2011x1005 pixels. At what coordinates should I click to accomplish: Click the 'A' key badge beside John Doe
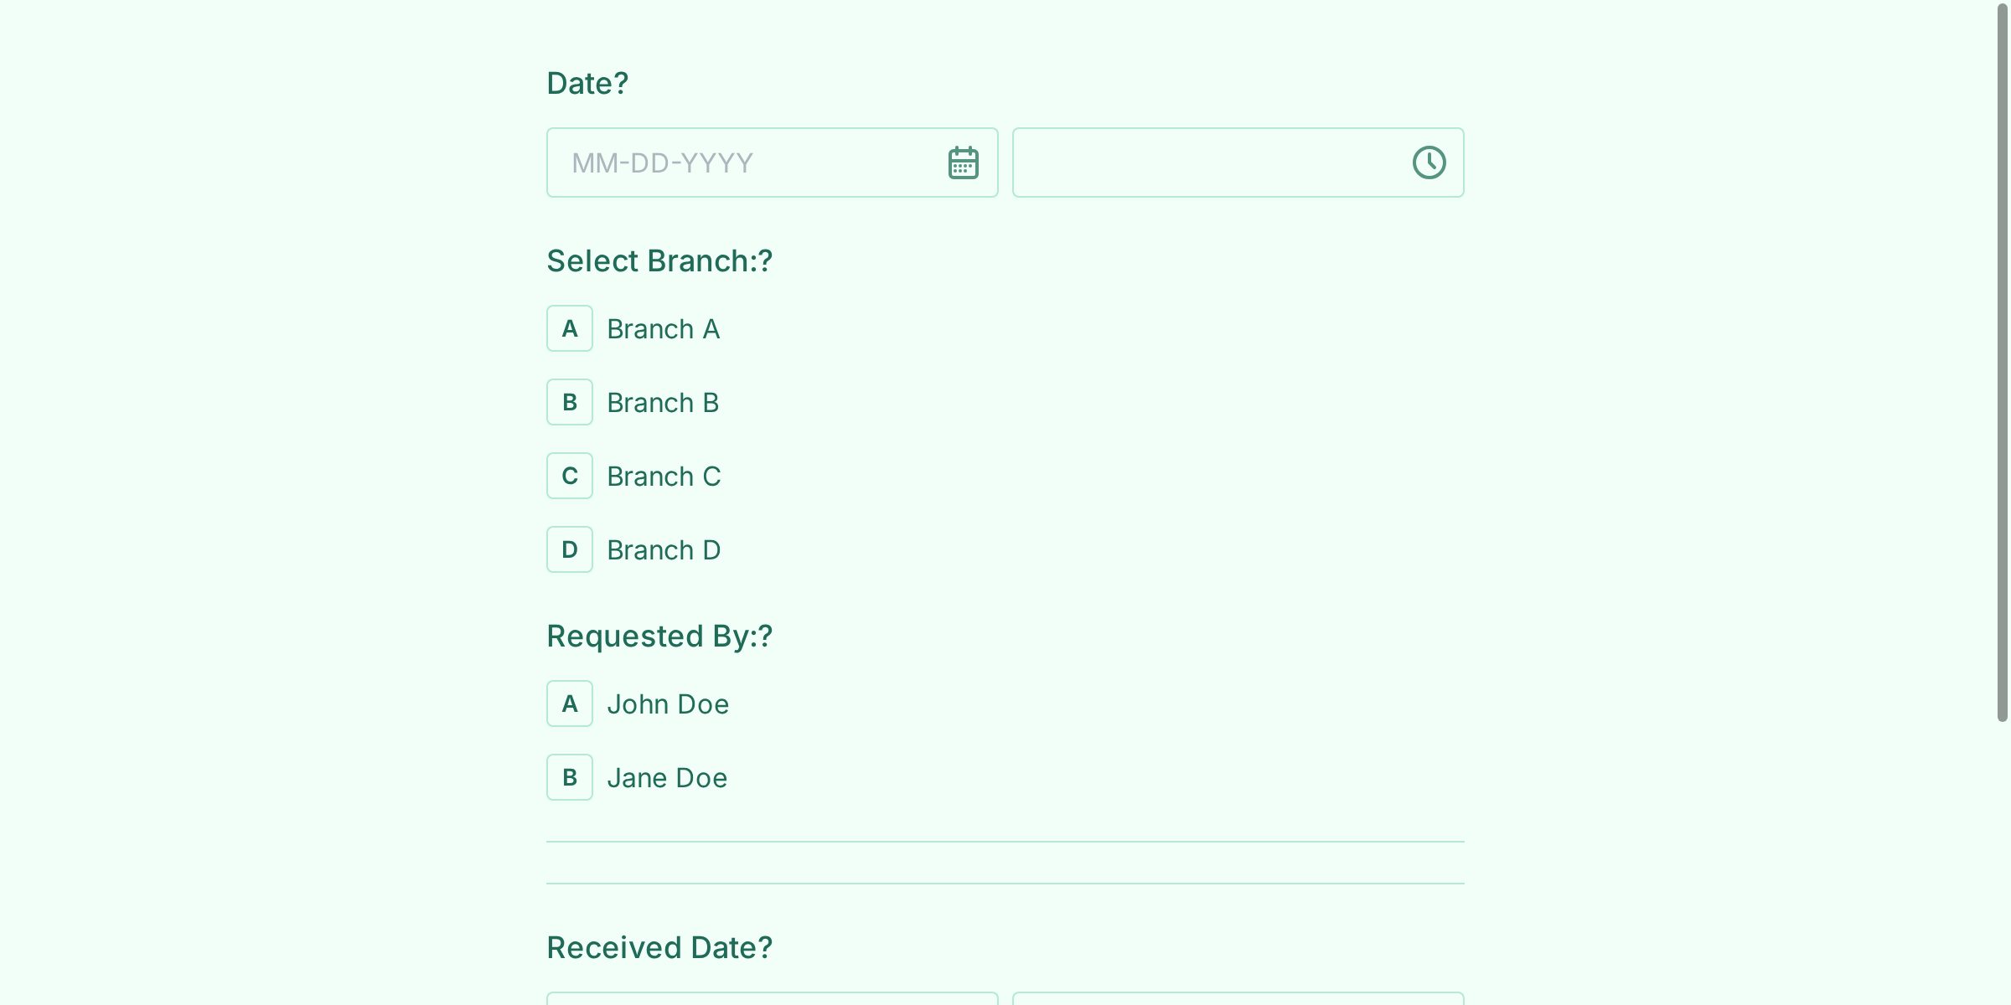point(569,703)
